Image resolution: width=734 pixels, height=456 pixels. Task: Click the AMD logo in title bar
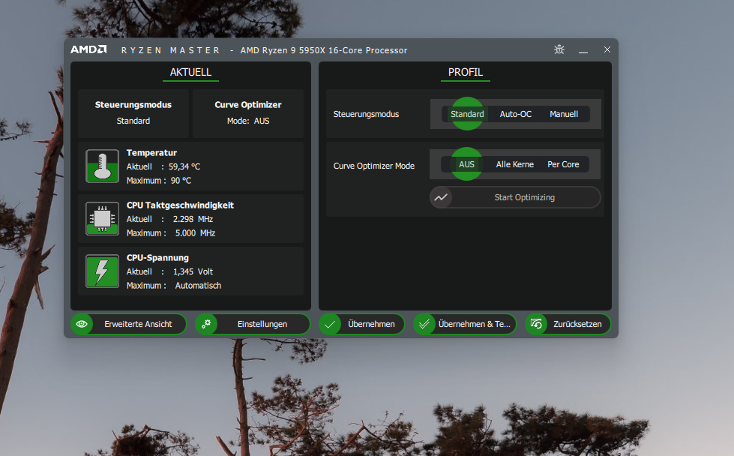pos(88,49)
